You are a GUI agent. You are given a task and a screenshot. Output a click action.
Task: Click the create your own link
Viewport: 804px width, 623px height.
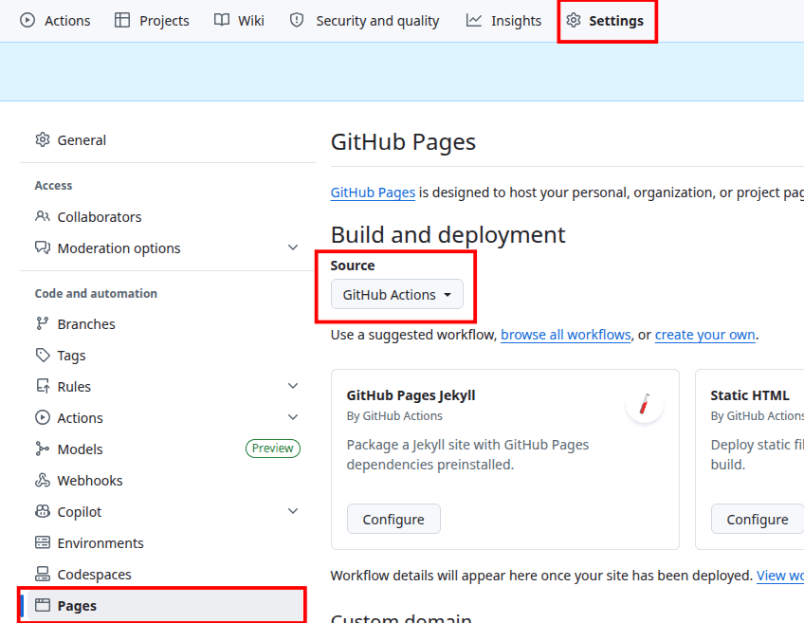(x=705, y=335)
